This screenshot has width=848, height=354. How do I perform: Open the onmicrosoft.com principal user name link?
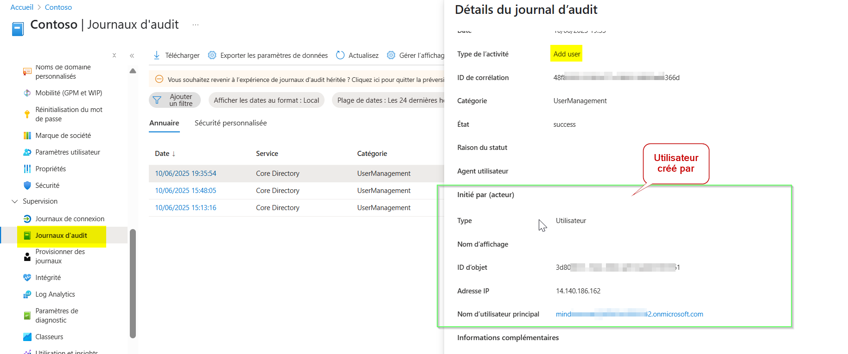(x=629, y=314)
